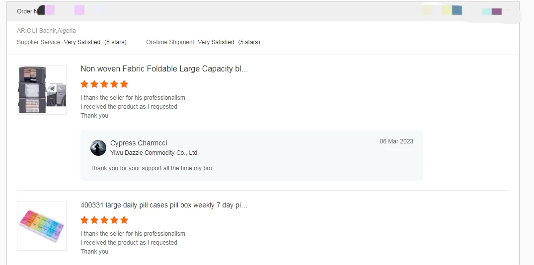The height and width of the screenshot is (265, 534).
Task: Click the review text under the pill box rating
Action: (133, 242)
